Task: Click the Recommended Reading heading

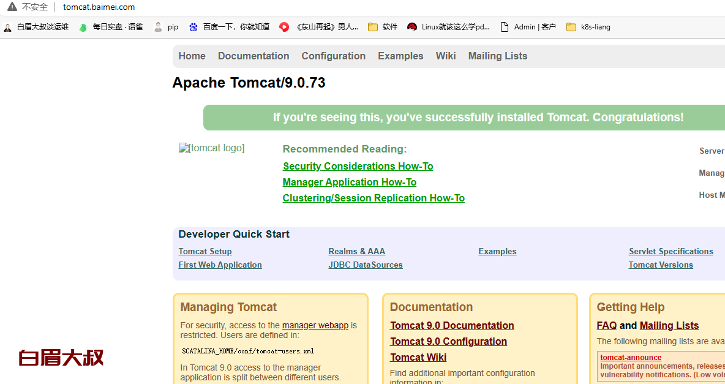Action: click(x=345, y=149)
